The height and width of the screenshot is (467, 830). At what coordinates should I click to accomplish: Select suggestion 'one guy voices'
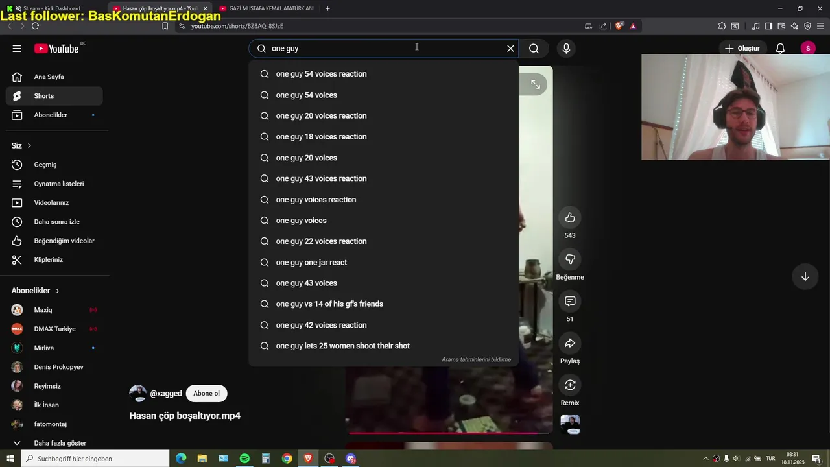point(383,221)
